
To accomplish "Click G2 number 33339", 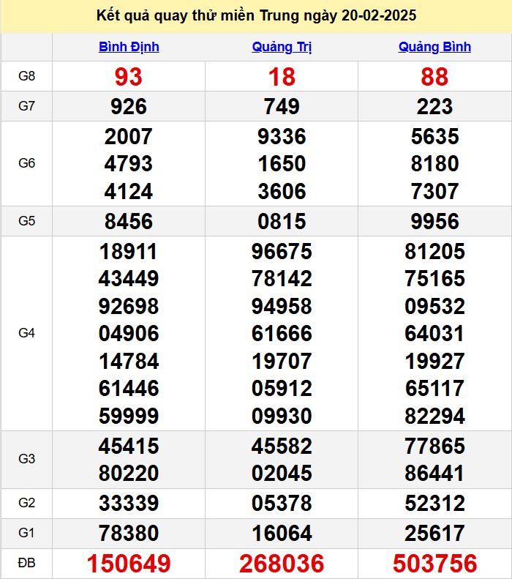I will click(x=129, y=504).
